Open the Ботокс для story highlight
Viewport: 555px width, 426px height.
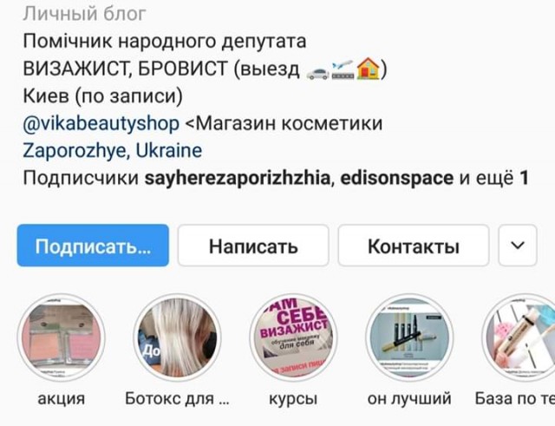click(x=177, y=338)
